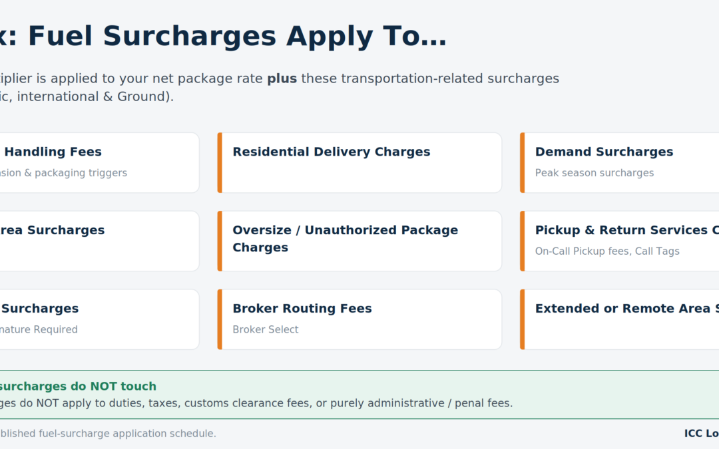The image size is (719, 449).
Task: Click On-Call Pickup fees, Call Tags text
Action: (607, 251)
